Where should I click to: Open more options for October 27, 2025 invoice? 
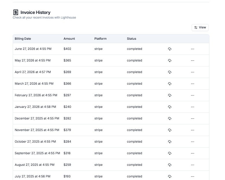point(193,142)
